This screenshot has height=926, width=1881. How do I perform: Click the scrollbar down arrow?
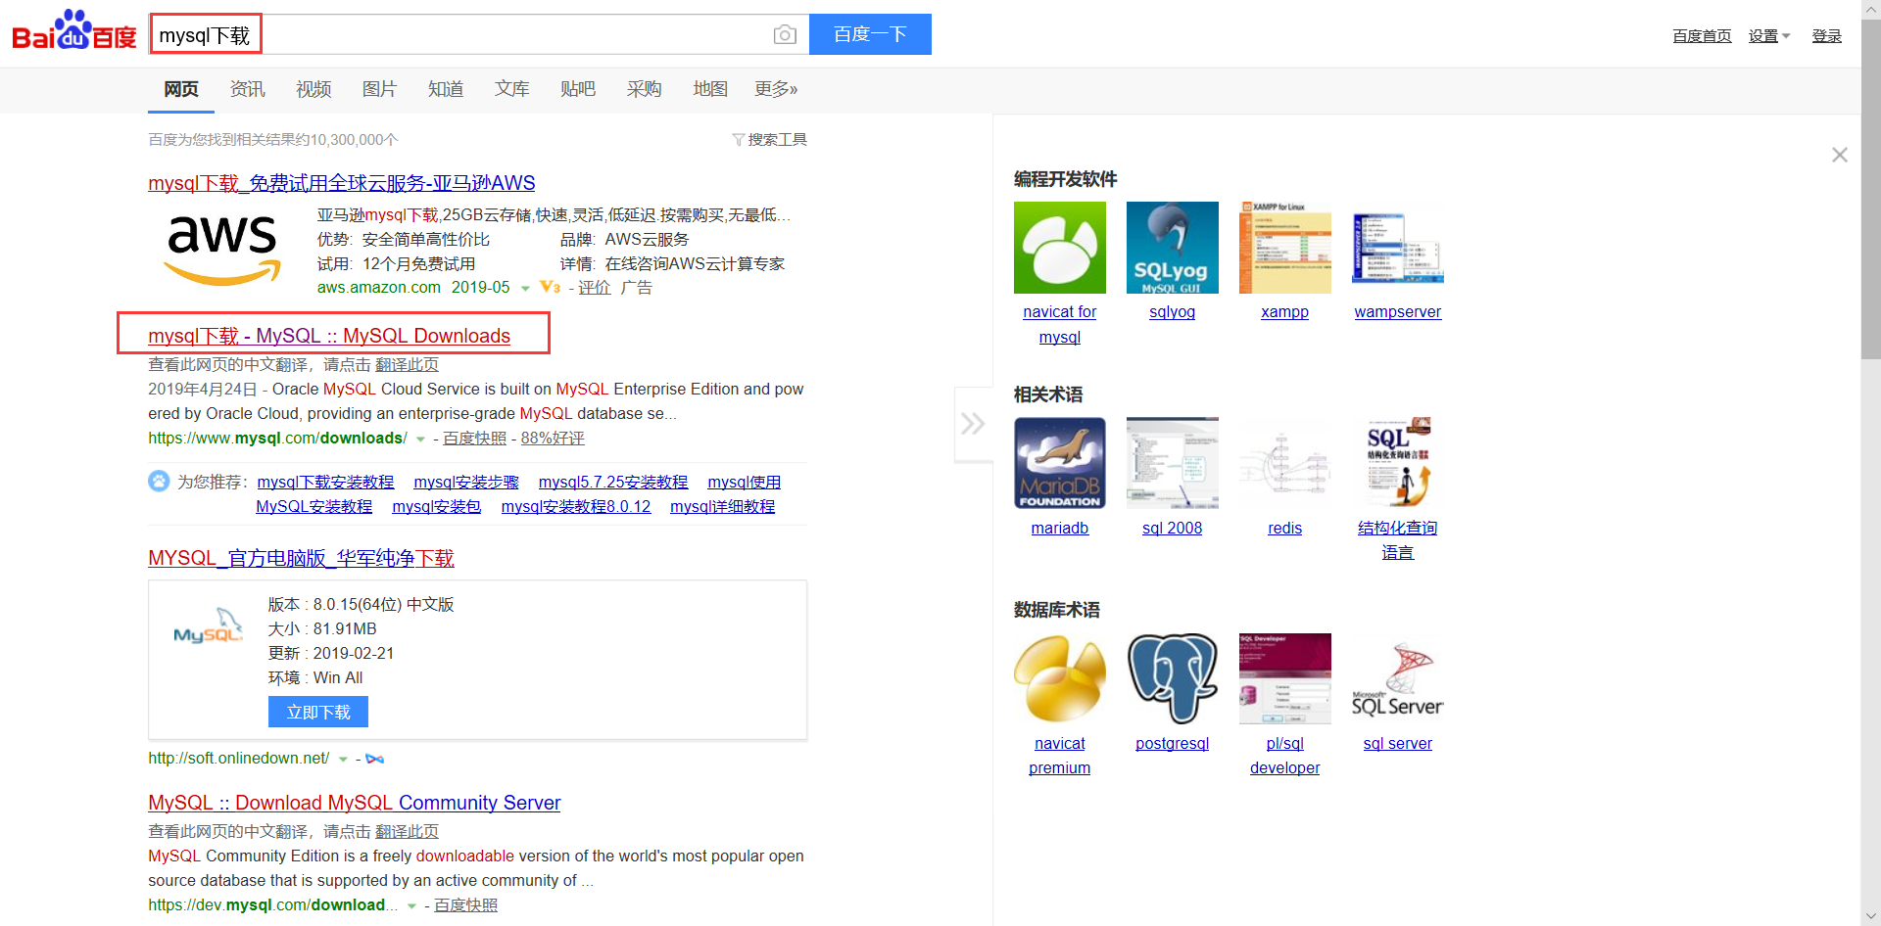(x=1871, y=917)
